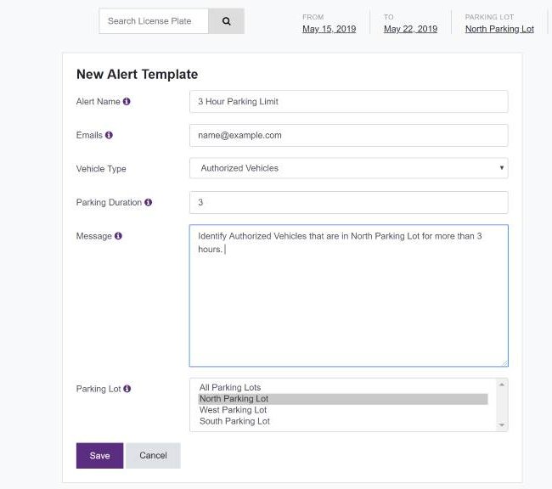The height and width of the screenshot is (489, 552).
Task: Click info icon beside Emails label
Action: (x=110, y=135)
